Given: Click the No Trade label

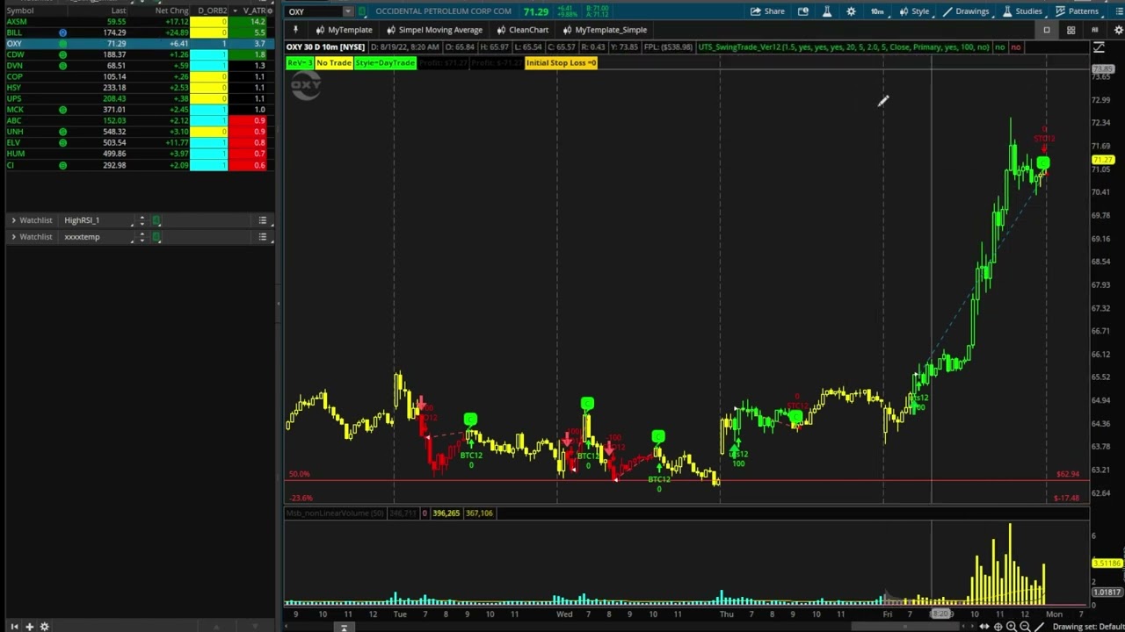Looking at the screenshot, I should tap(334, 63).
